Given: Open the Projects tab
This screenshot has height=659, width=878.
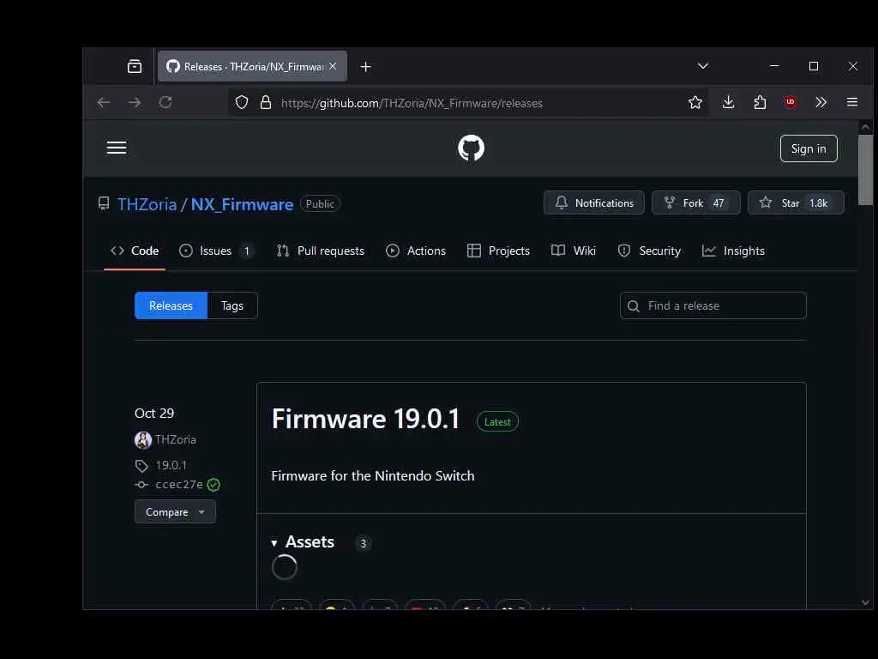Looking at the screenshot, I should [x=498, y=251].
